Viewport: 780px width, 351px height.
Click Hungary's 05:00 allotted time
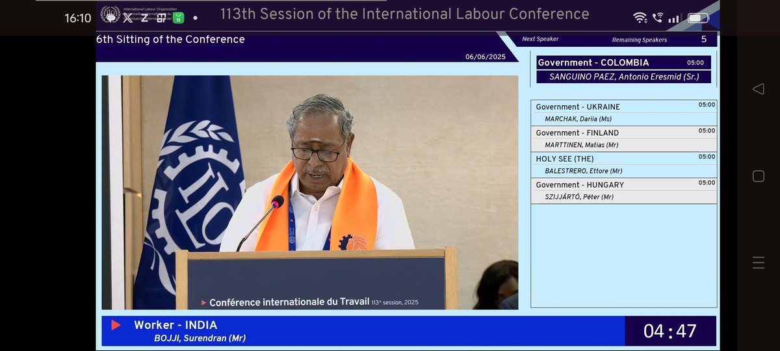[x=707, y=183]
